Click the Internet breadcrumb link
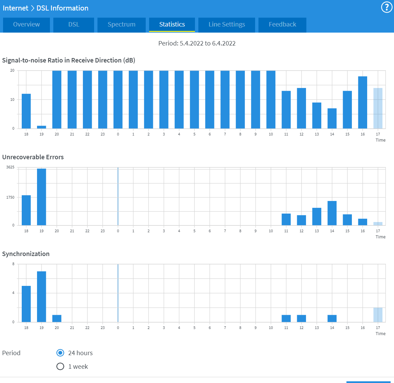The image size is (394, 383). coord(15,8)
